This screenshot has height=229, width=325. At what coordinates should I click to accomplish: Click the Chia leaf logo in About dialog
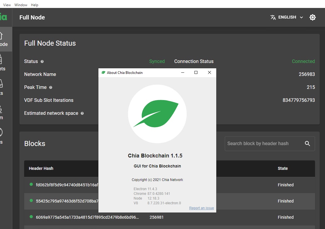tap(157, 114)
